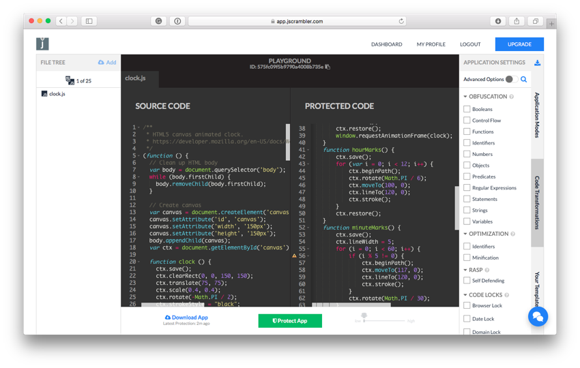This screenshot has height=368, width=580.
Task: Click the source code horizontal scrollbar
Action: (173, 305)
